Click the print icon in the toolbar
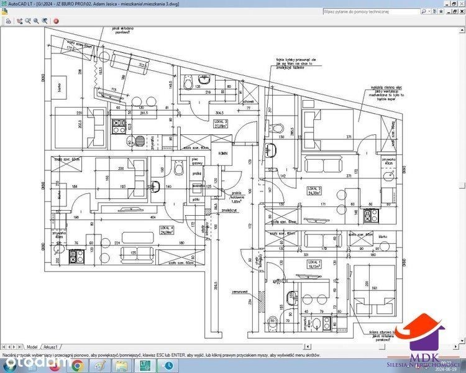The width and height of the screenshot is (466, 373). point(7,21)
